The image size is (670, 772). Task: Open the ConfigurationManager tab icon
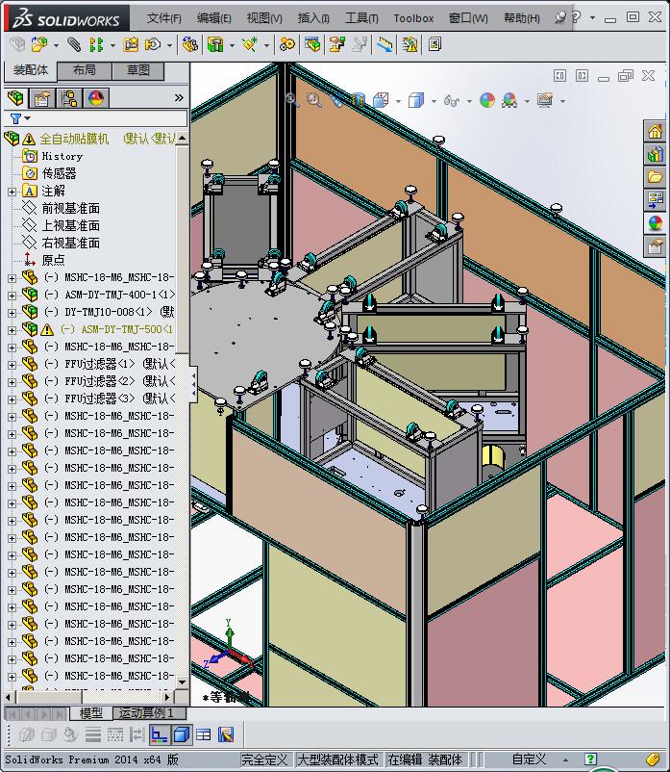pyautogui.click(x=69, y=98)
